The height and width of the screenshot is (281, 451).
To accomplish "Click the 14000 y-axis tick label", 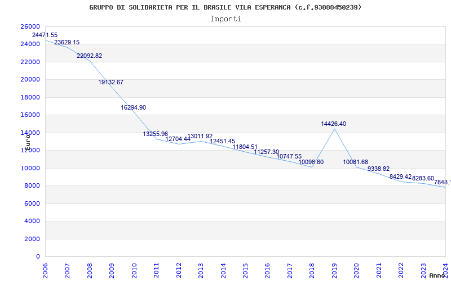I will coord(30,133).
